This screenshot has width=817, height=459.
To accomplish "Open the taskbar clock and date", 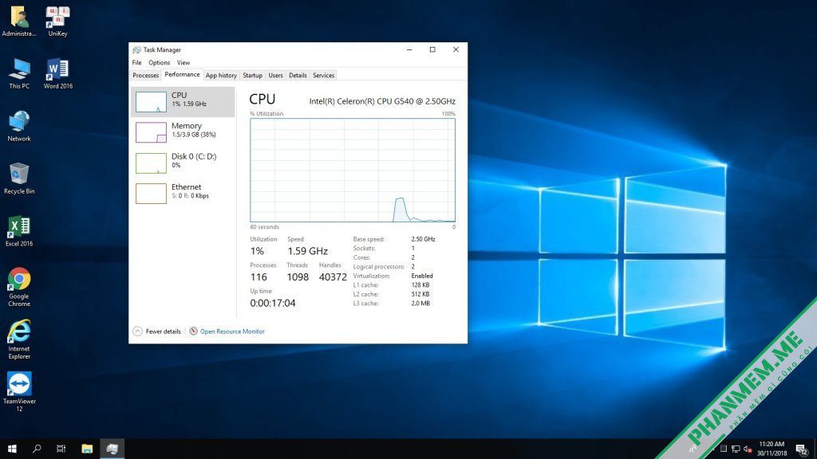I will (772, 449).
